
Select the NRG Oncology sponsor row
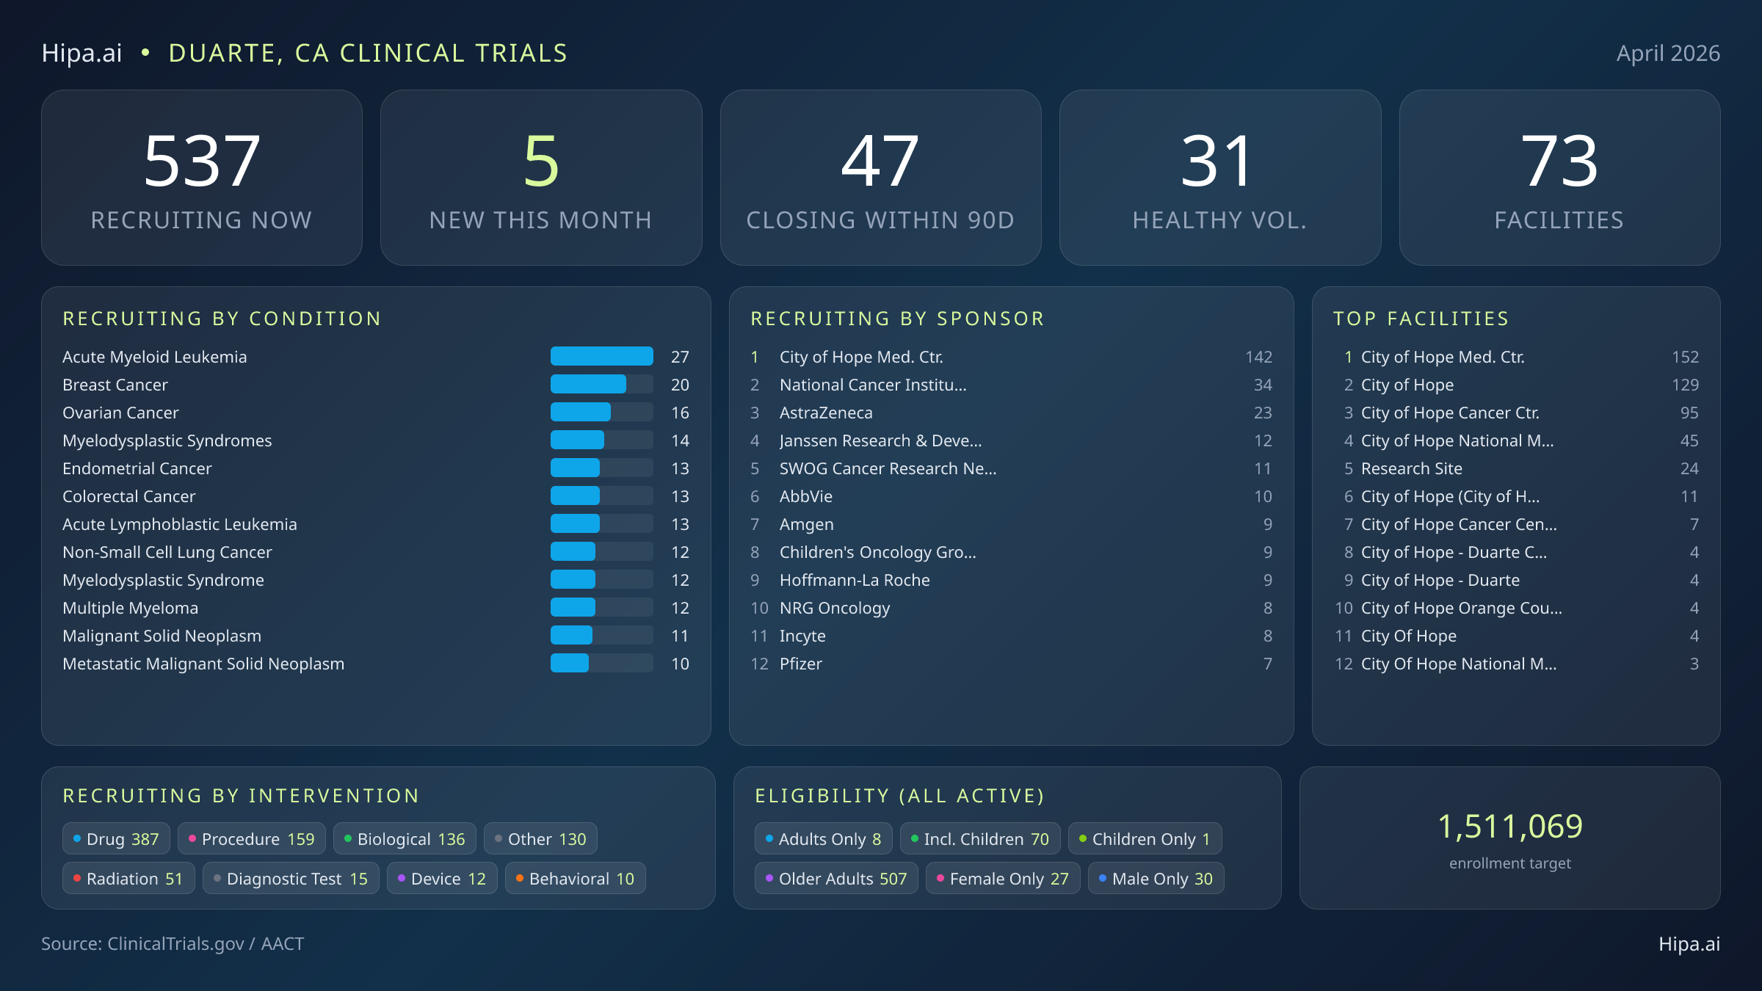[1011, 607]
